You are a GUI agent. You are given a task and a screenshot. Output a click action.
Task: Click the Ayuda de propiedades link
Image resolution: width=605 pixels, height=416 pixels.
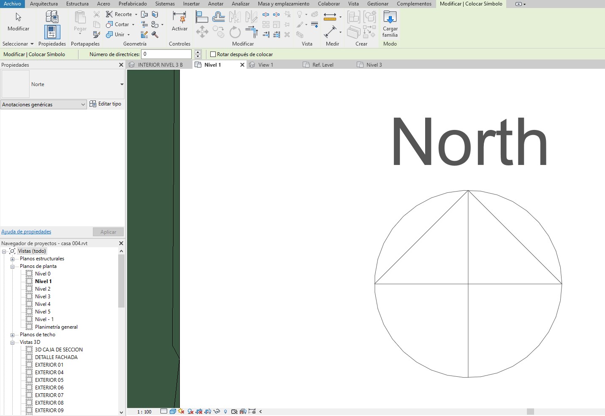point(26,232)
